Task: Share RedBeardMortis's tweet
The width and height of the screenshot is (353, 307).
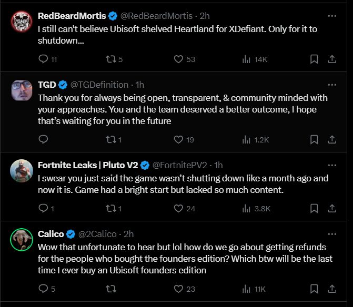Action: tap(332, 59)
